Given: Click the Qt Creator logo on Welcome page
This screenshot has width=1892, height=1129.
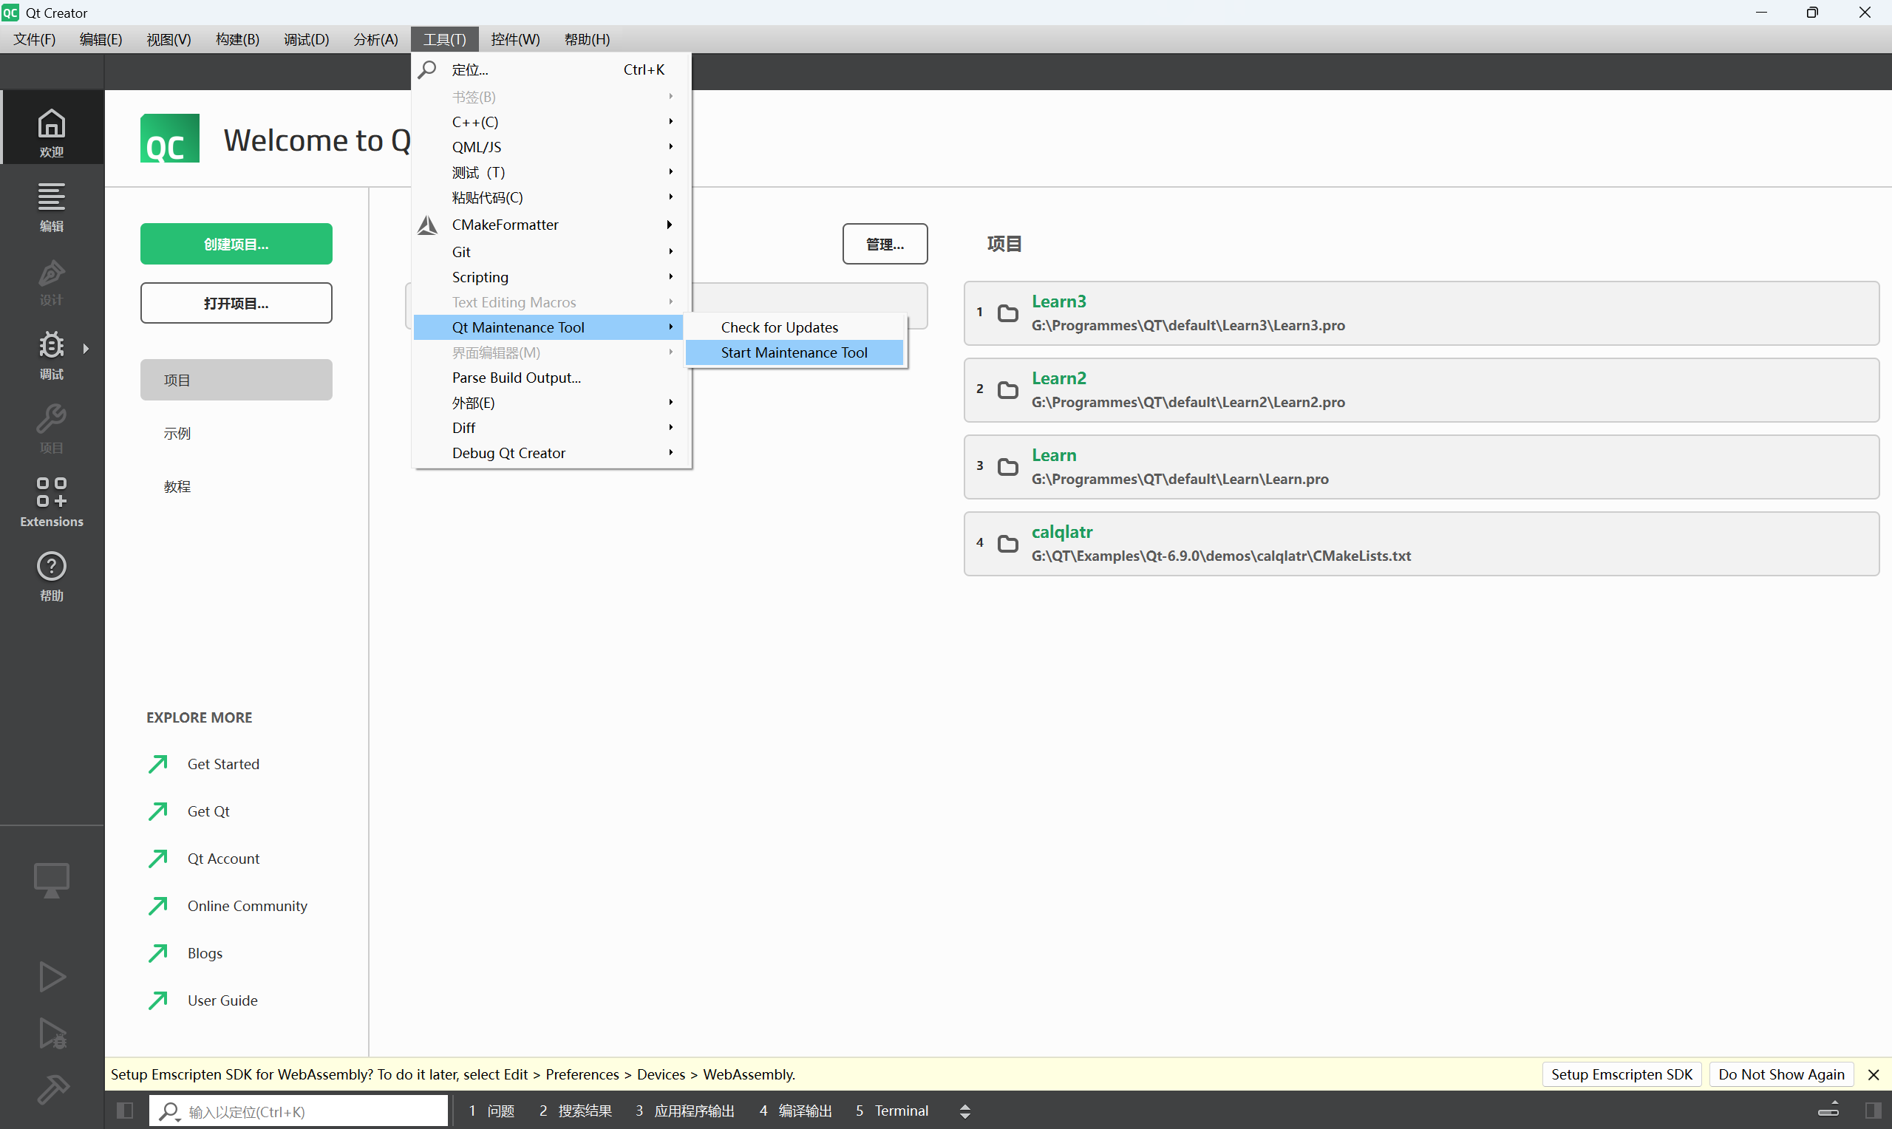Looking at the screenshot, I should point(170,138).
